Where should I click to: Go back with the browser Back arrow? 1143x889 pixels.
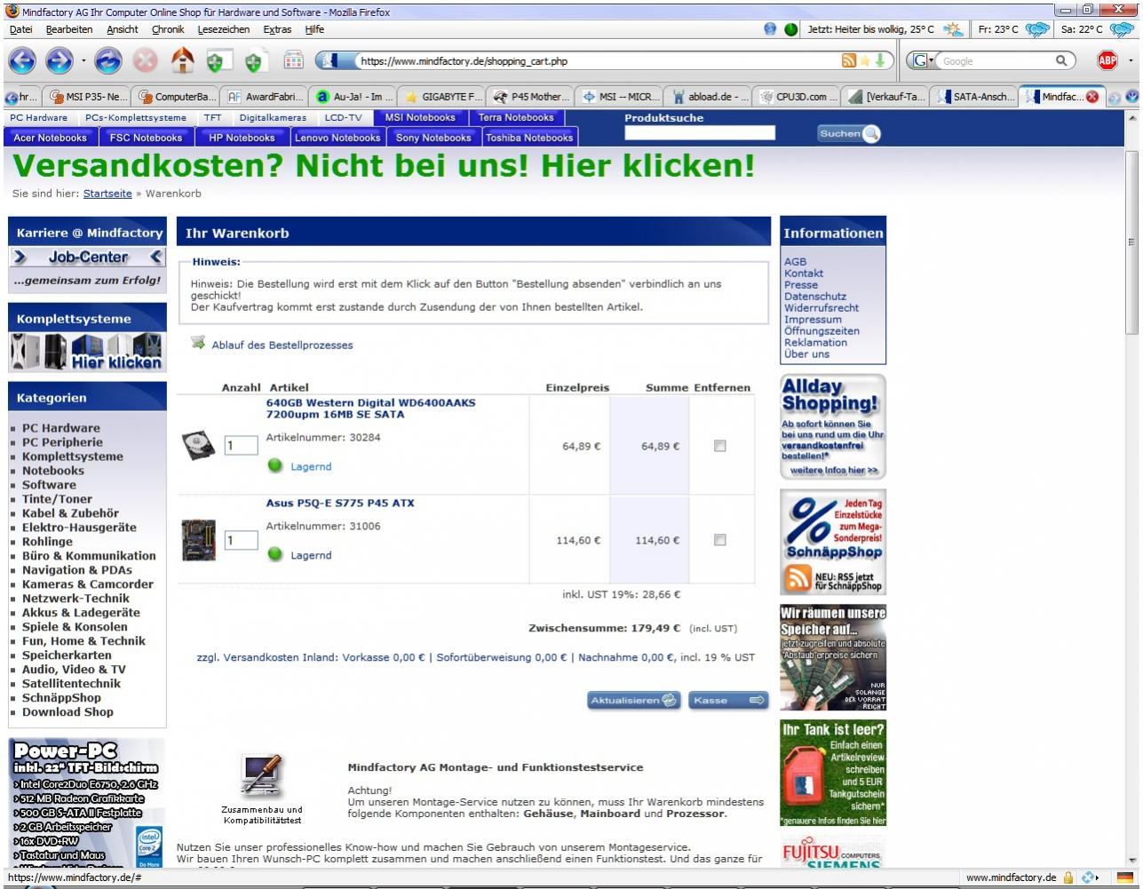click(x=21, y=62)
